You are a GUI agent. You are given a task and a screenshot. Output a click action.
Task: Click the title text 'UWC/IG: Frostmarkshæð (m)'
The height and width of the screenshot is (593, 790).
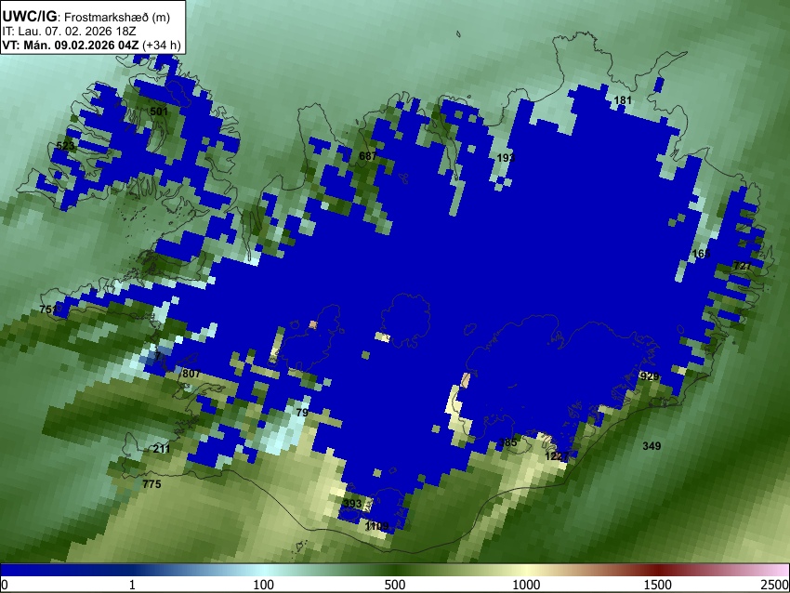pyautogui.click(x=86, y=17)
